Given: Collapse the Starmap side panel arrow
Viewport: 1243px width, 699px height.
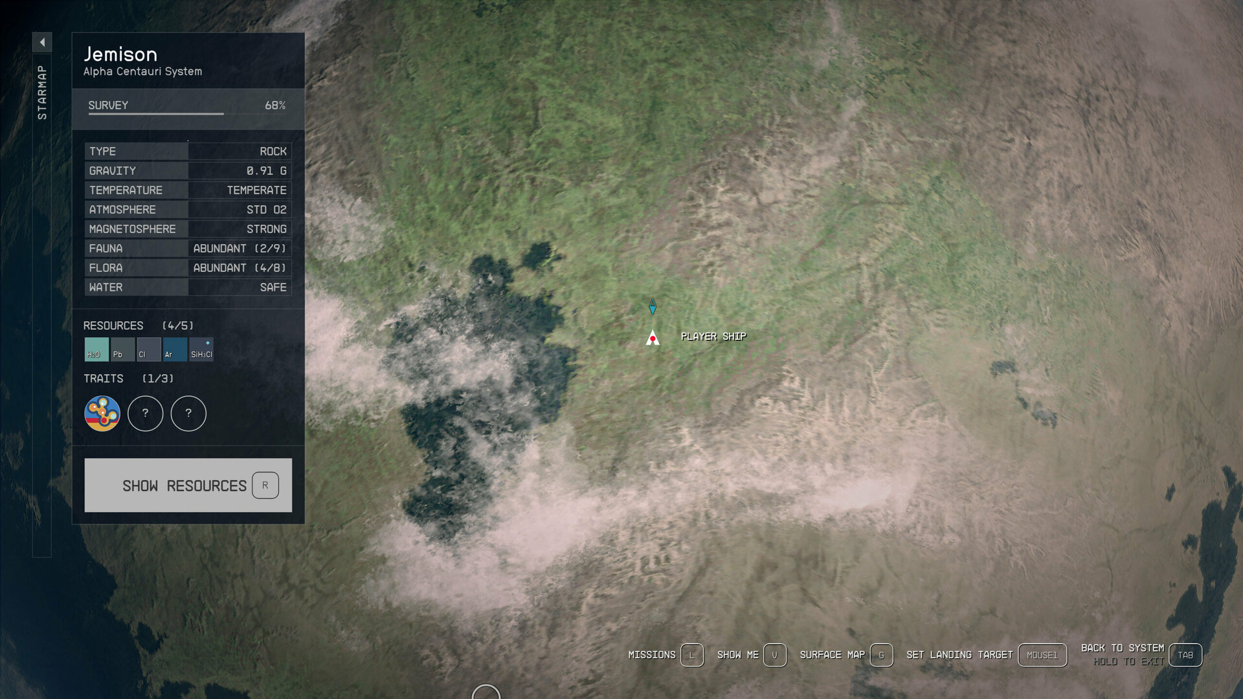Looking at the screenshot, I should [42, 43].
